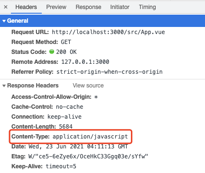This screenshot has width=205, height=173.
Task: Click the View source link
Action: point(88,86)
